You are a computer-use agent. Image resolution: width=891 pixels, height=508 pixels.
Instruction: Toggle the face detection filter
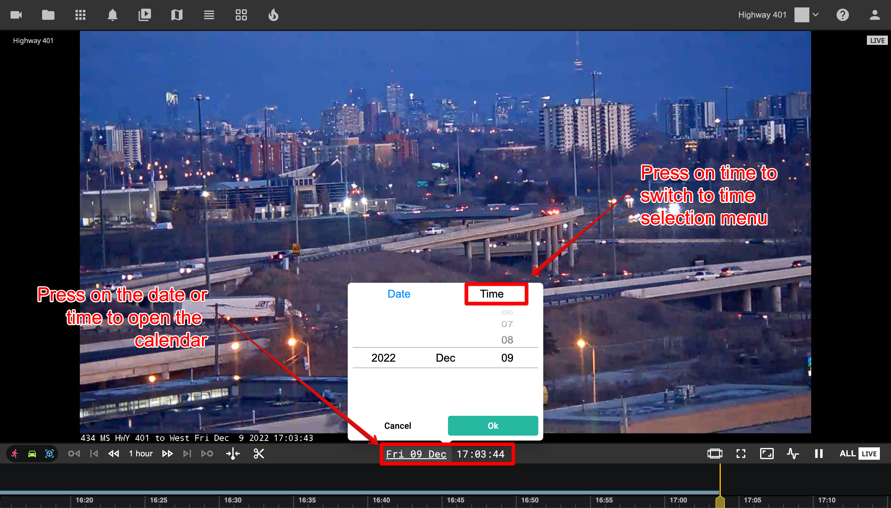49,454
